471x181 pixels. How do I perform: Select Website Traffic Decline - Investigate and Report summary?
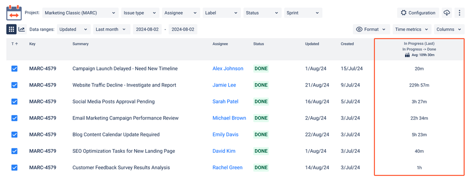tap(124, 85)
